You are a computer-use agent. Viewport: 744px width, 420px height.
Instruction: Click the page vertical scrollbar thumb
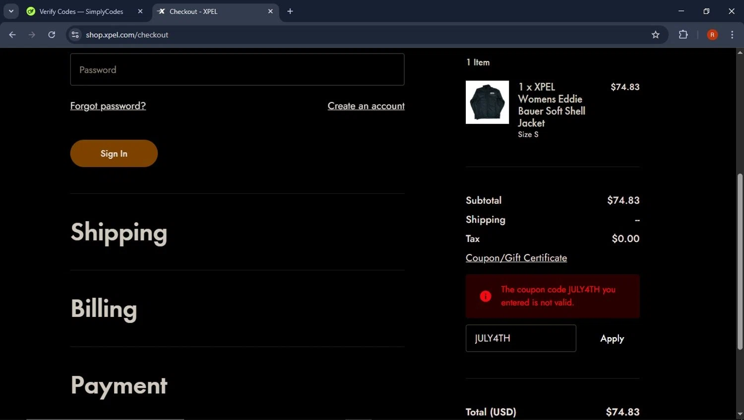coord(740,262)
